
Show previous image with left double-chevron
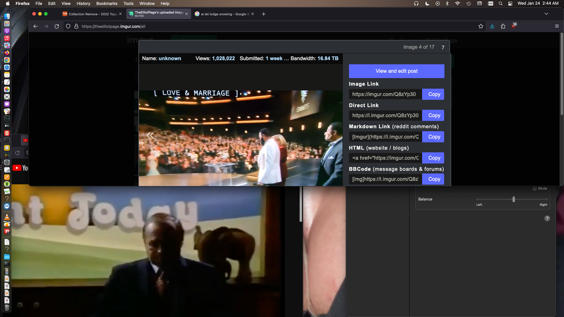click(x=150, y=135)
